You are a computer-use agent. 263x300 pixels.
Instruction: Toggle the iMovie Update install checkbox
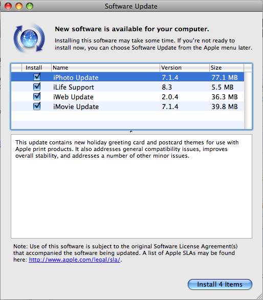pos(37,106)
